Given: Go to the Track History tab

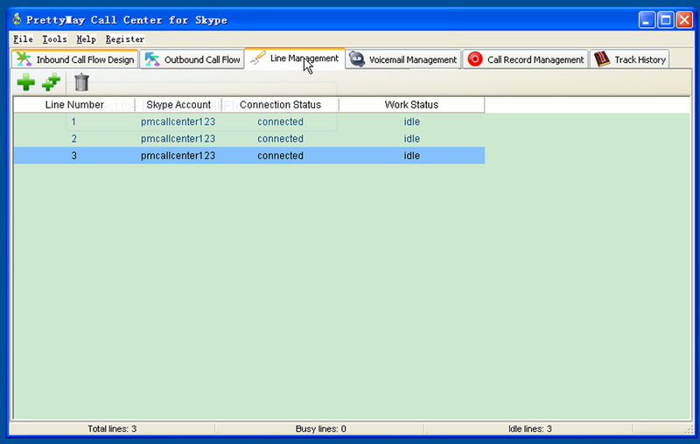Looking at the screenshot, I should [629, 59].
